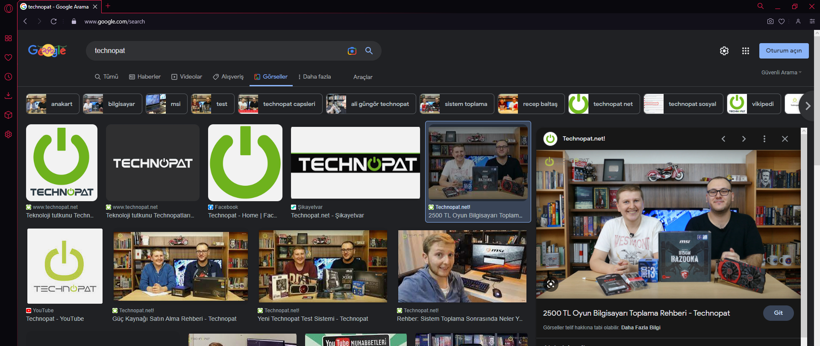Filter by technopat capsleri chip
Image resolution: width=820 pixels, height=346 pixels.
[x=280, y=104]
